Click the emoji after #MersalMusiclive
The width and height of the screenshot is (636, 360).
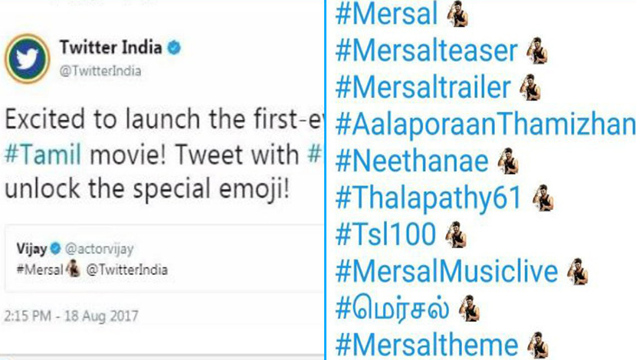(578, 272)
